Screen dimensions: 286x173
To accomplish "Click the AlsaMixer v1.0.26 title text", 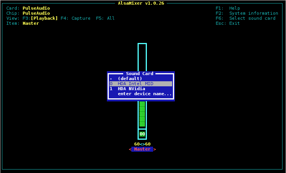I will coord(141,3).
